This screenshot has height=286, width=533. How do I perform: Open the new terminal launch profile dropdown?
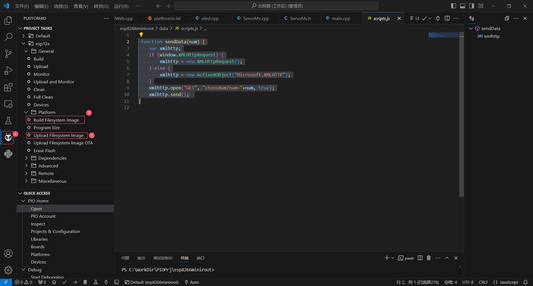[x=392, y=258]
